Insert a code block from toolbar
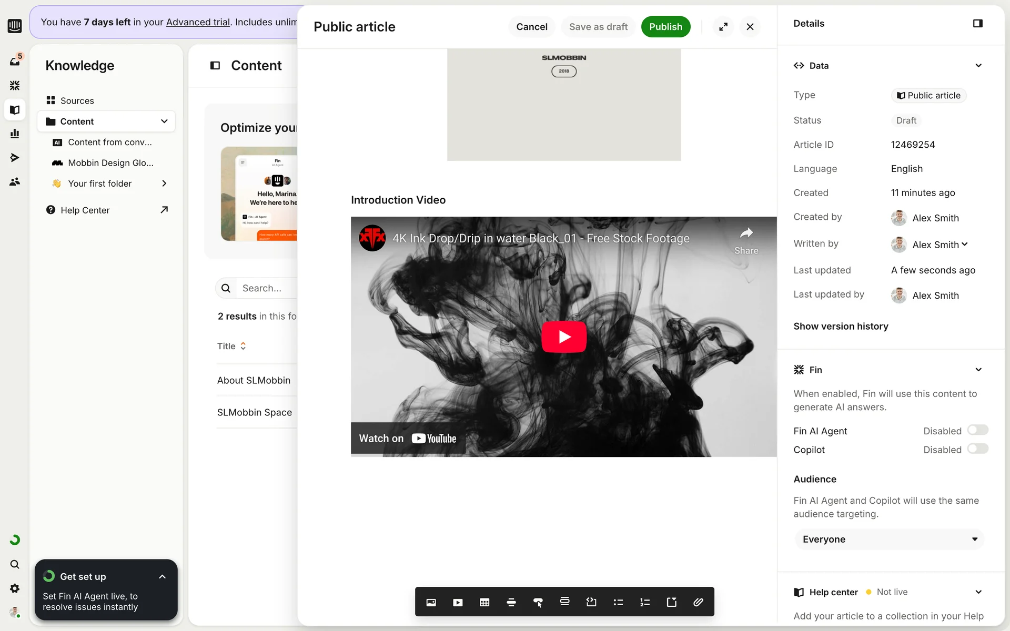 pos(591,602)
